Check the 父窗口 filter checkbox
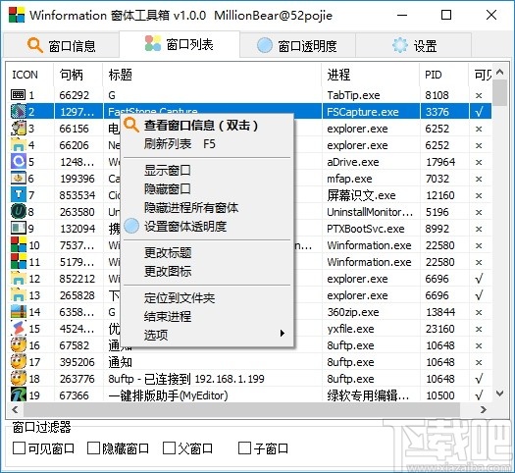 pos(169,448)
